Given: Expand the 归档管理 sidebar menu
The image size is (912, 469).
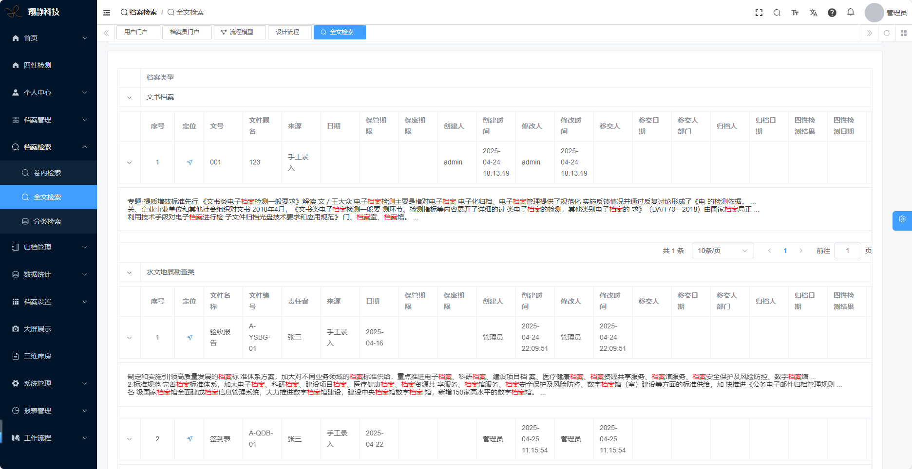Looking at the screenshot, I should [x=48, y=247].
